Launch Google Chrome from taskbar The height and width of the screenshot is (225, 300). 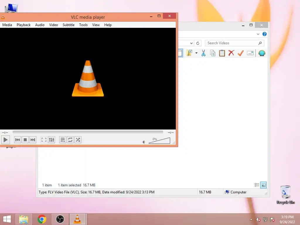tap(42, 219)
